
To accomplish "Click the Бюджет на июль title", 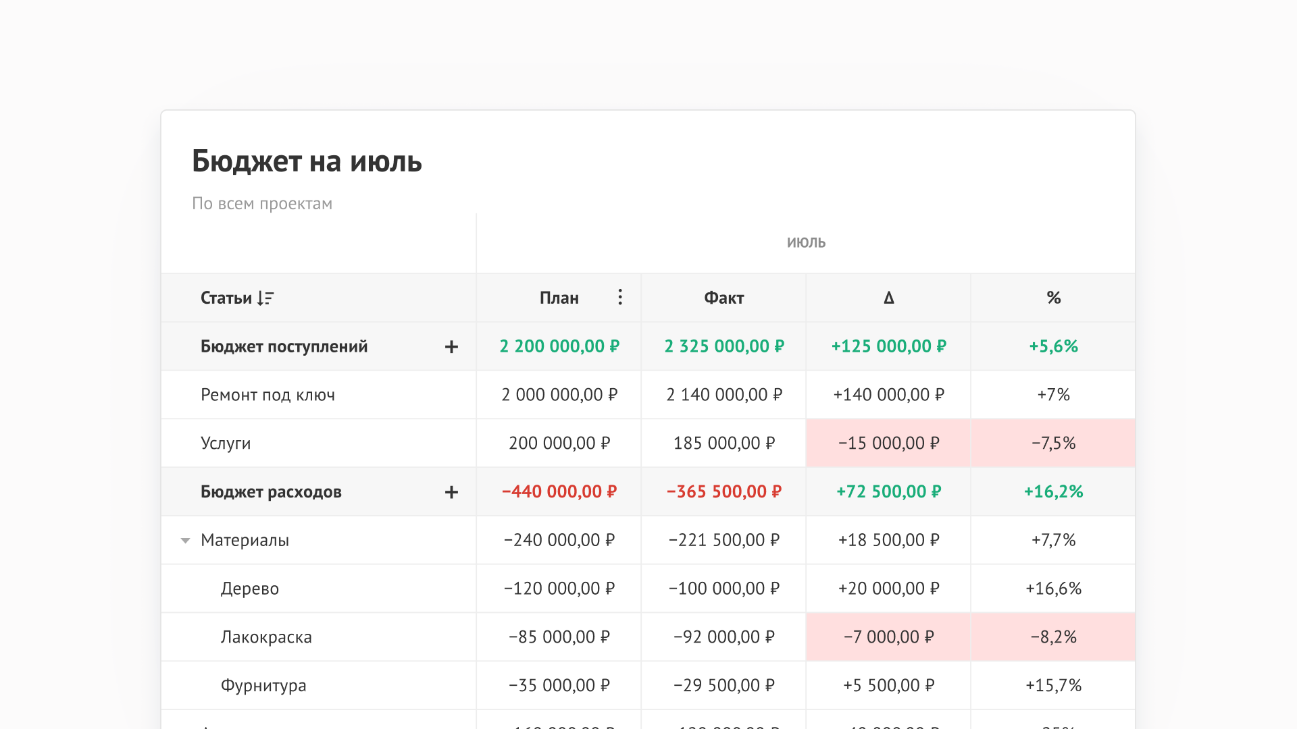I will (307, 161).
